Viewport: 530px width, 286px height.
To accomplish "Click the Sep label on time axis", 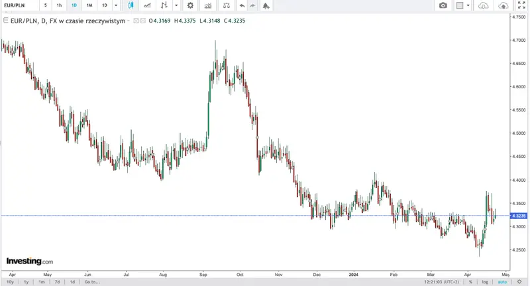I will [x=203, y=275].
